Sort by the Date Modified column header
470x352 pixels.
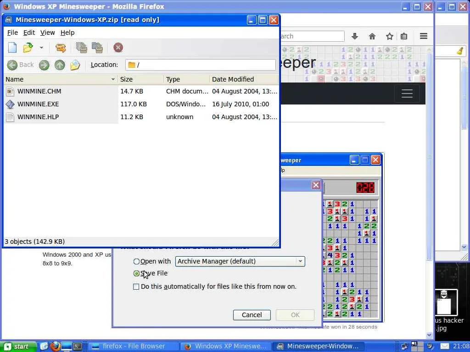(244, 79)
